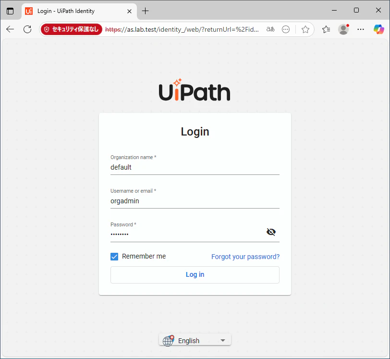Toggle password visibility eye icon
390x359 pixels.
[x=271, y=232]
